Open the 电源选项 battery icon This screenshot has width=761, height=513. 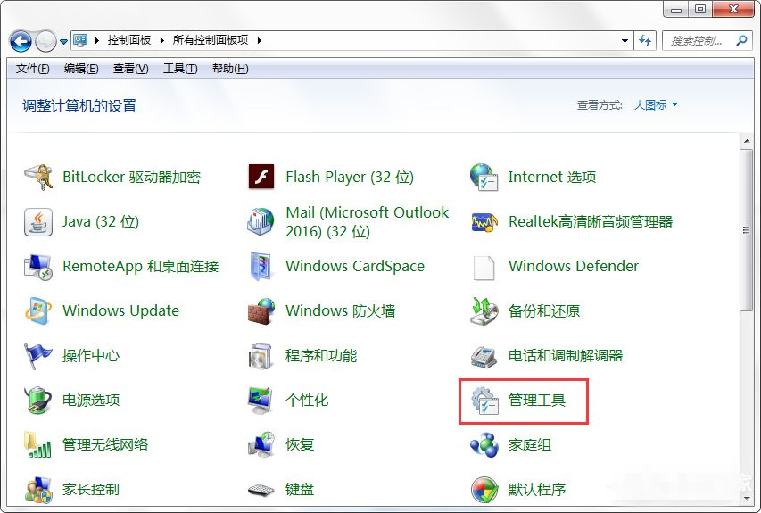(x=38, y=401)
